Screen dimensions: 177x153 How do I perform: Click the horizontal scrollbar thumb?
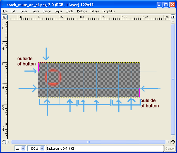pyautogui.click(x=89, y=142)
